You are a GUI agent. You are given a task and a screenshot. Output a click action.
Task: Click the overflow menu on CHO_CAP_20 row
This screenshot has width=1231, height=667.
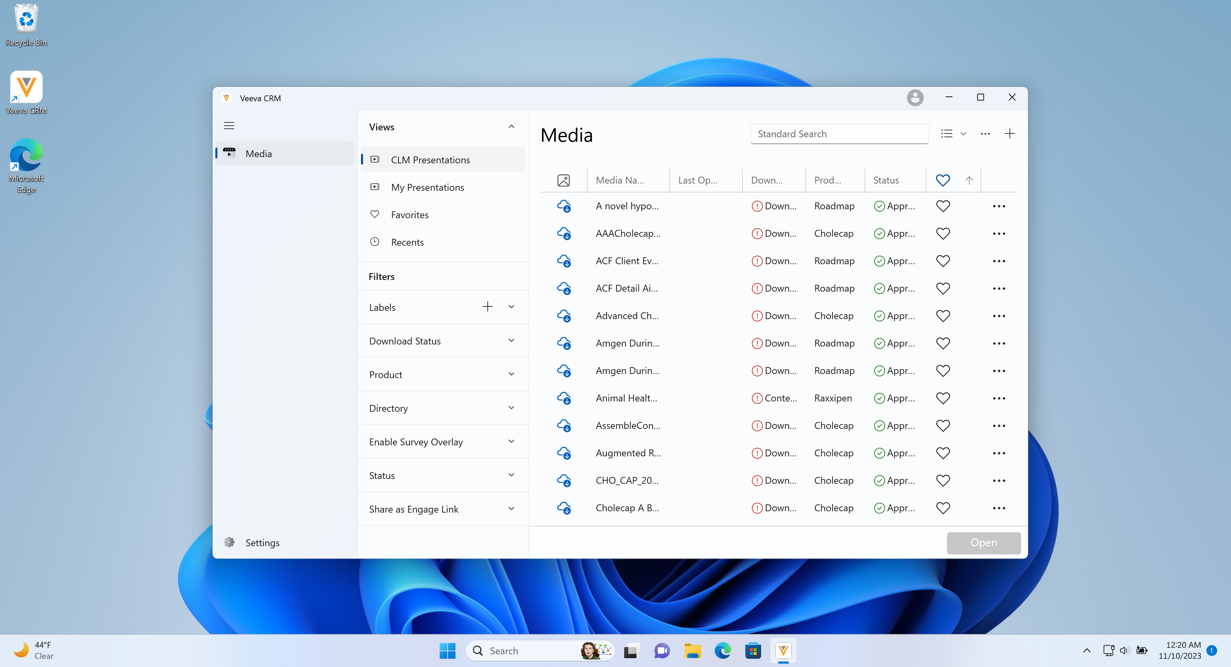(998, 480)
